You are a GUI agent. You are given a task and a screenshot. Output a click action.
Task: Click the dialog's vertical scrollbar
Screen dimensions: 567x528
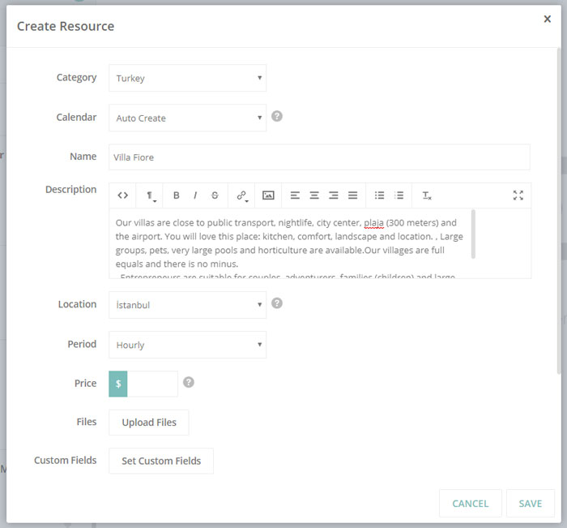559,210
